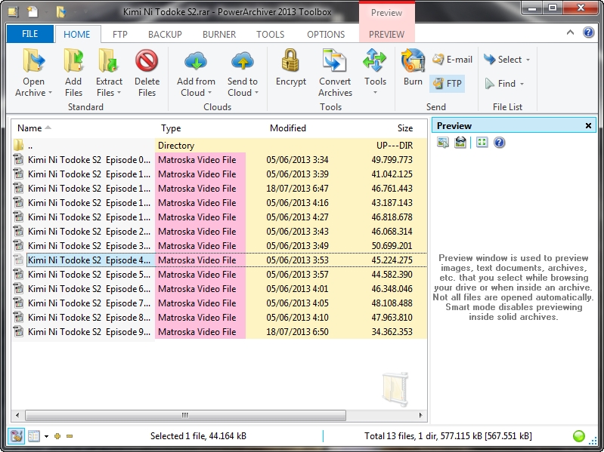
Task: Click modified date 18/07/2013 6:47
Action: (x=297, y=189)
